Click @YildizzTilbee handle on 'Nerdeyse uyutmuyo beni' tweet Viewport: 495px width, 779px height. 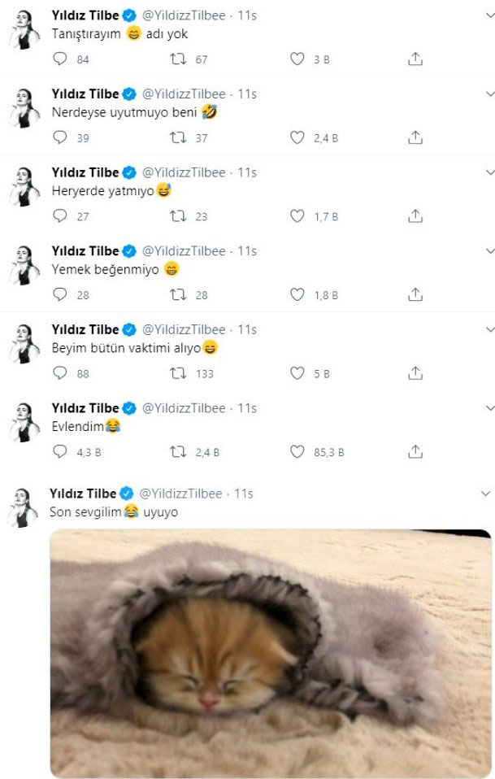184,94
